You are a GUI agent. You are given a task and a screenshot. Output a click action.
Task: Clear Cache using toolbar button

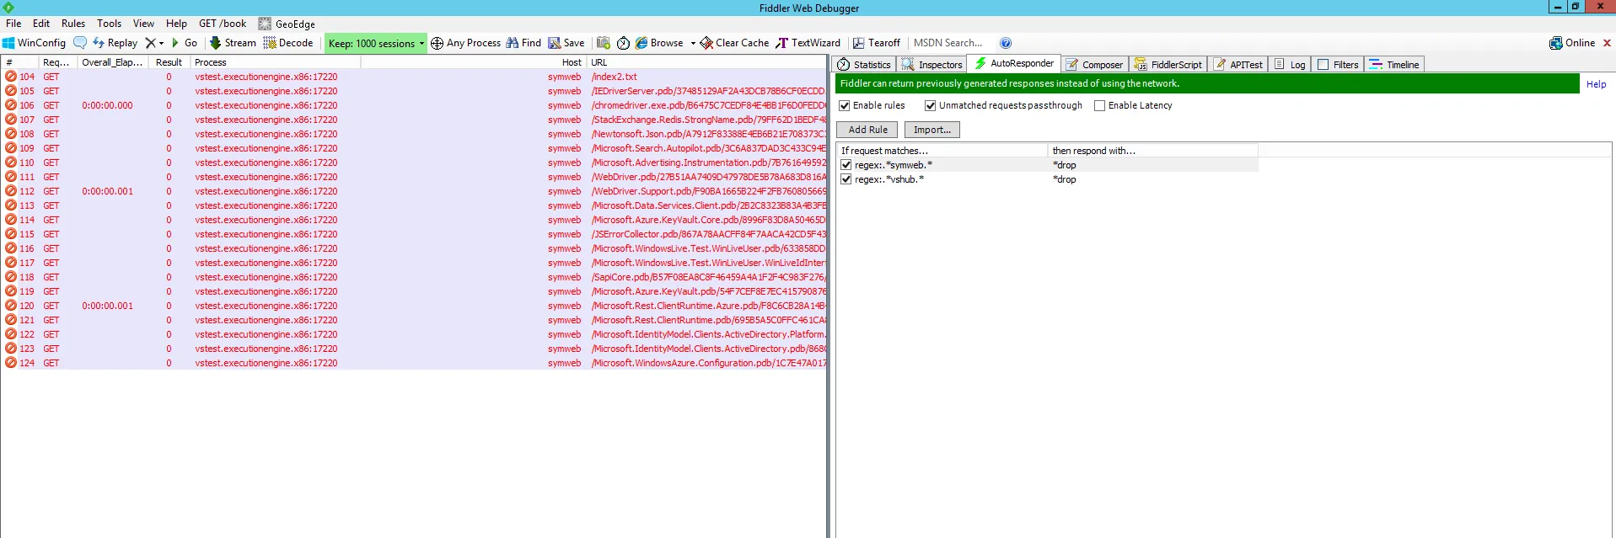click(734, 43)
